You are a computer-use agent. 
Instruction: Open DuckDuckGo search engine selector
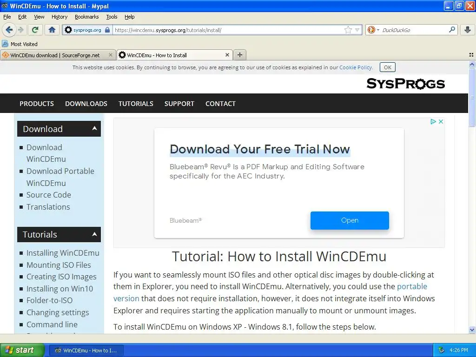tap(373, 30)
